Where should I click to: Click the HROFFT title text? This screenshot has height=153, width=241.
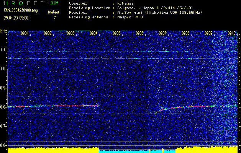24,3
